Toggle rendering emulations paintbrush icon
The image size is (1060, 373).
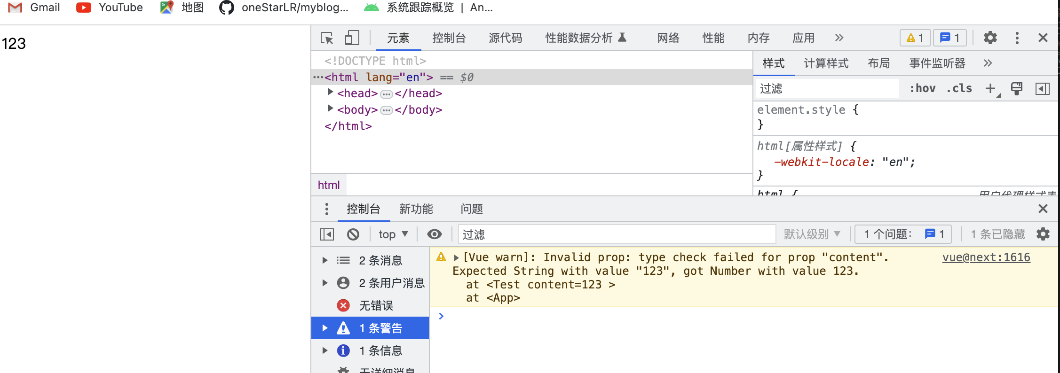coord(1017,88)
